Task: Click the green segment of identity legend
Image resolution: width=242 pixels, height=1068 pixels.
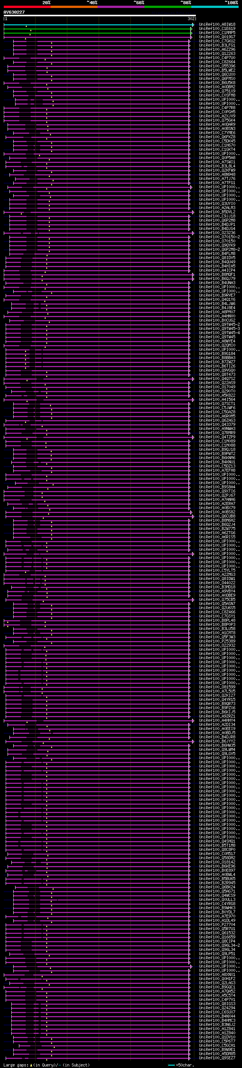Action: point(168,7)
